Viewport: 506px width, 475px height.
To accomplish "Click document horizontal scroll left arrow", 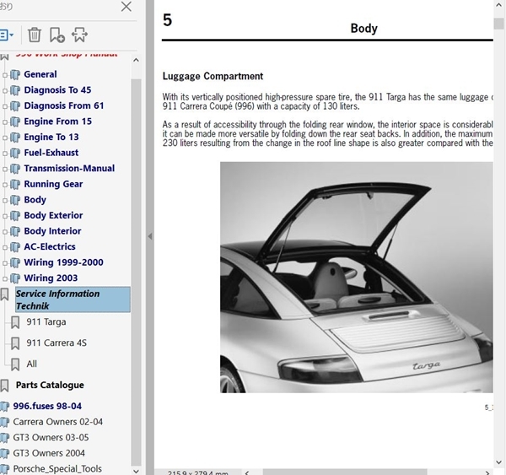I will pos(247,472).
